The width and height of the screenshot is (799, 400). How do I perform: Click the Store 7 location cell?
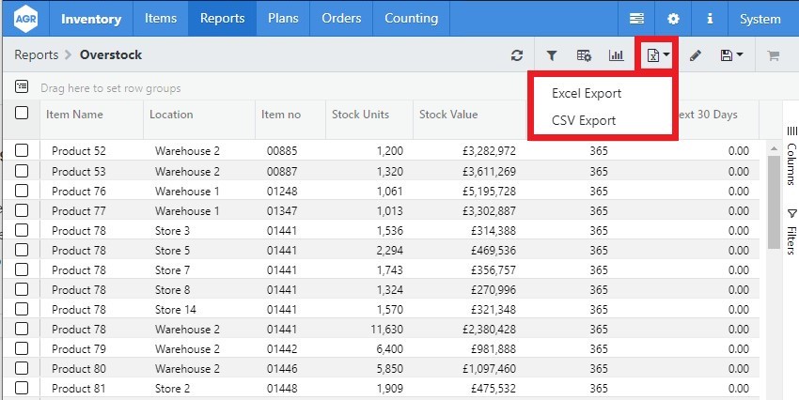(x=172, y=270)
